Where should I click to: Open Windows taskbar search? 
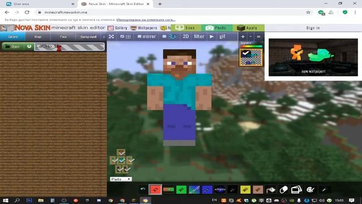pyautogui.click(x=17, y=200)
